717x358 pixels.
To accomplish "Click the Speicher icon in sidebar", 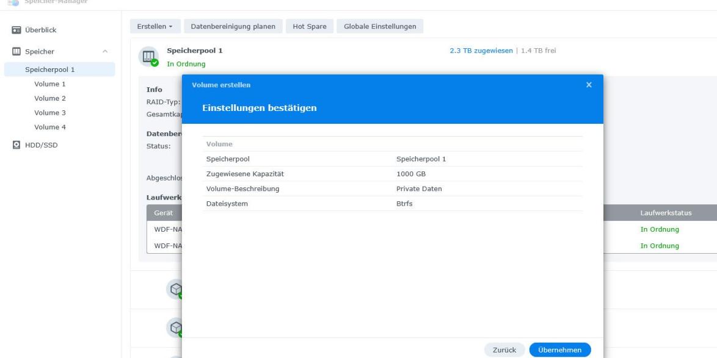I will (x=16, y=52).
